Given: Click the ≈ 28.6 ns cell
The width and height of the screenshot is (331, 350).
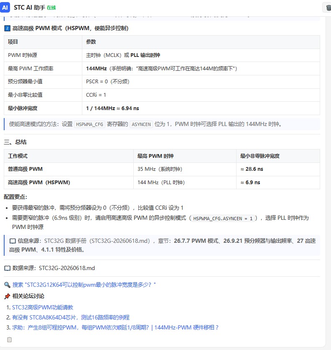Looking at the screenshot, I should (x=278, y=169).
